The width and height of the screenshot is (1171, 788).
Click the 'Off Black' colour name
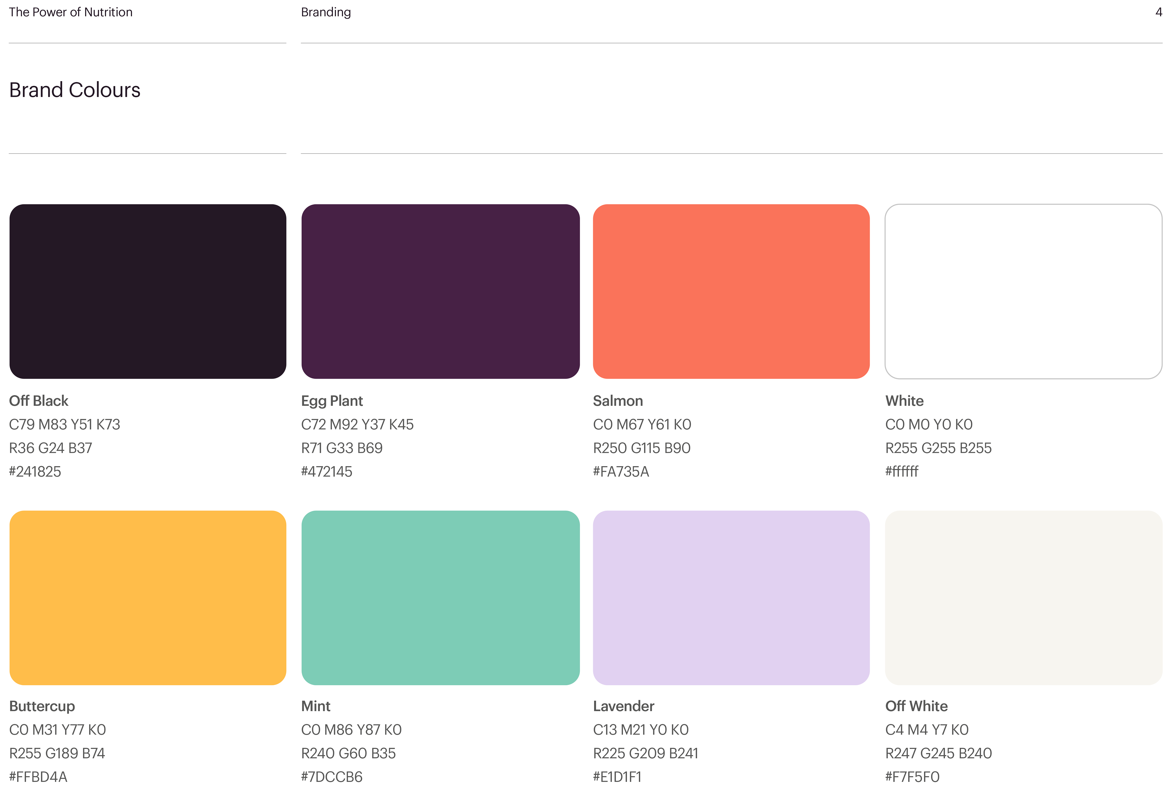(x=39, y=401)
